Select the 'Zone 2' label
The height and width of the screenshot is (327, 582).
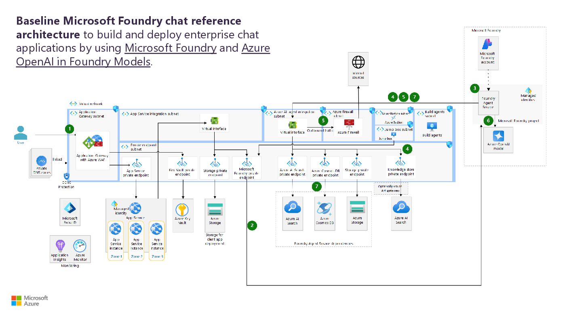(136, 256)
